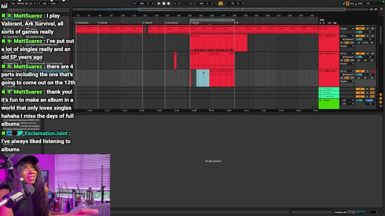The width and height of the screenshot is (385, 216).
Task: Click the loop brace above chorus
Action: coord(212,20)
